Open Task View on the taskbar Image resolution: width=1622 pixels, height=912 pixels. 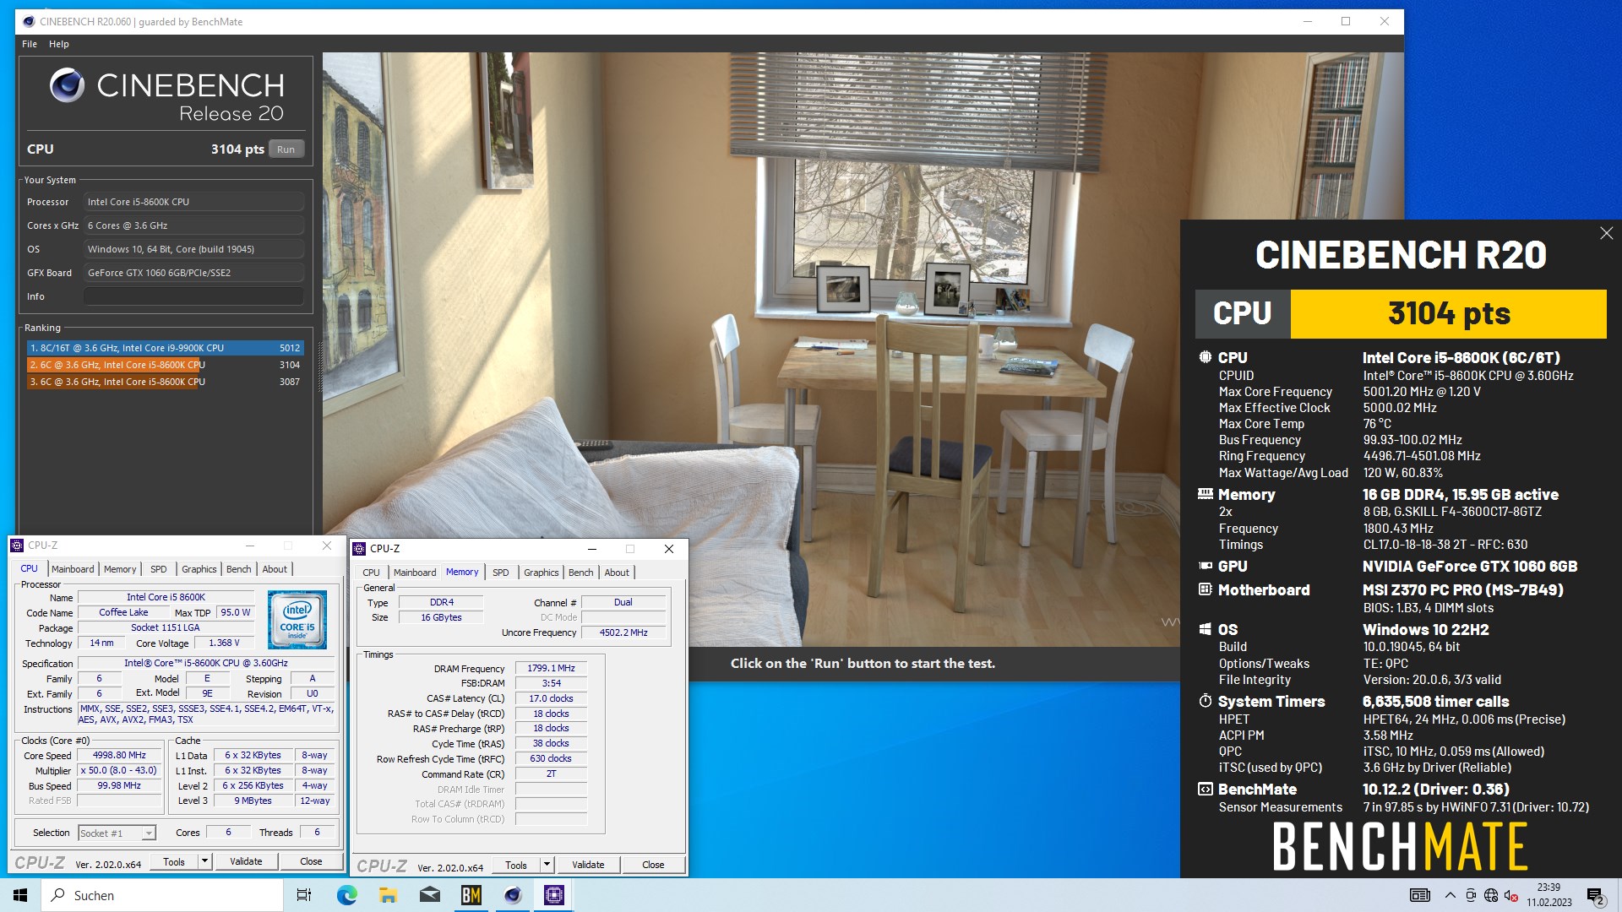click(x=304, y=895)
